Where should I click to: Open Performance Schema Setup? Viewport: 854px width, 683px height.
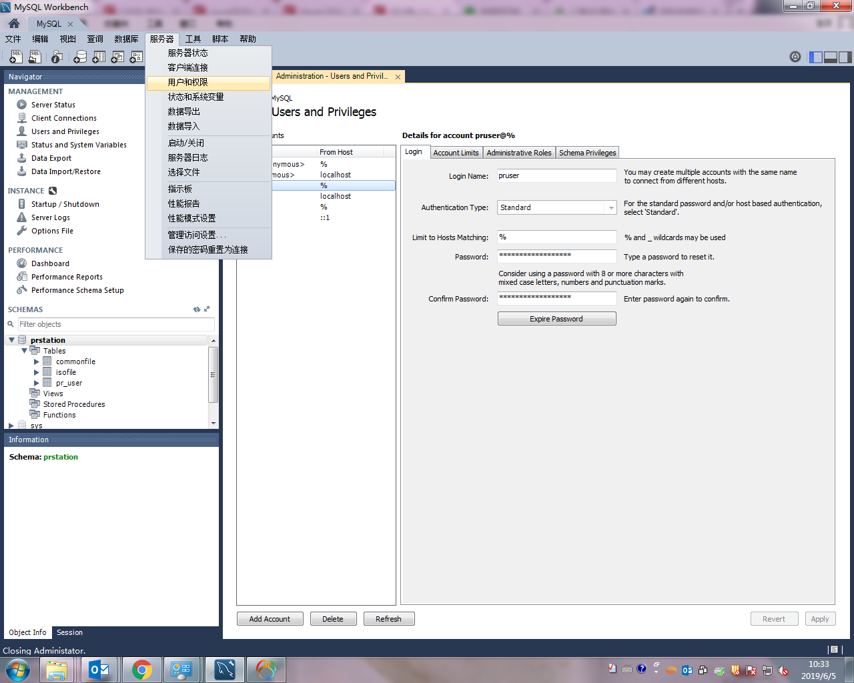(x=77, y=290)
